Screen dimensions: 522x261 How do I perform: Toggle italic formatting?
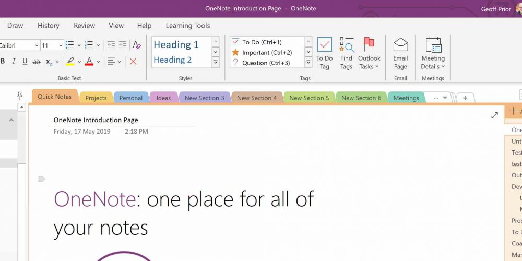(14, 61)
